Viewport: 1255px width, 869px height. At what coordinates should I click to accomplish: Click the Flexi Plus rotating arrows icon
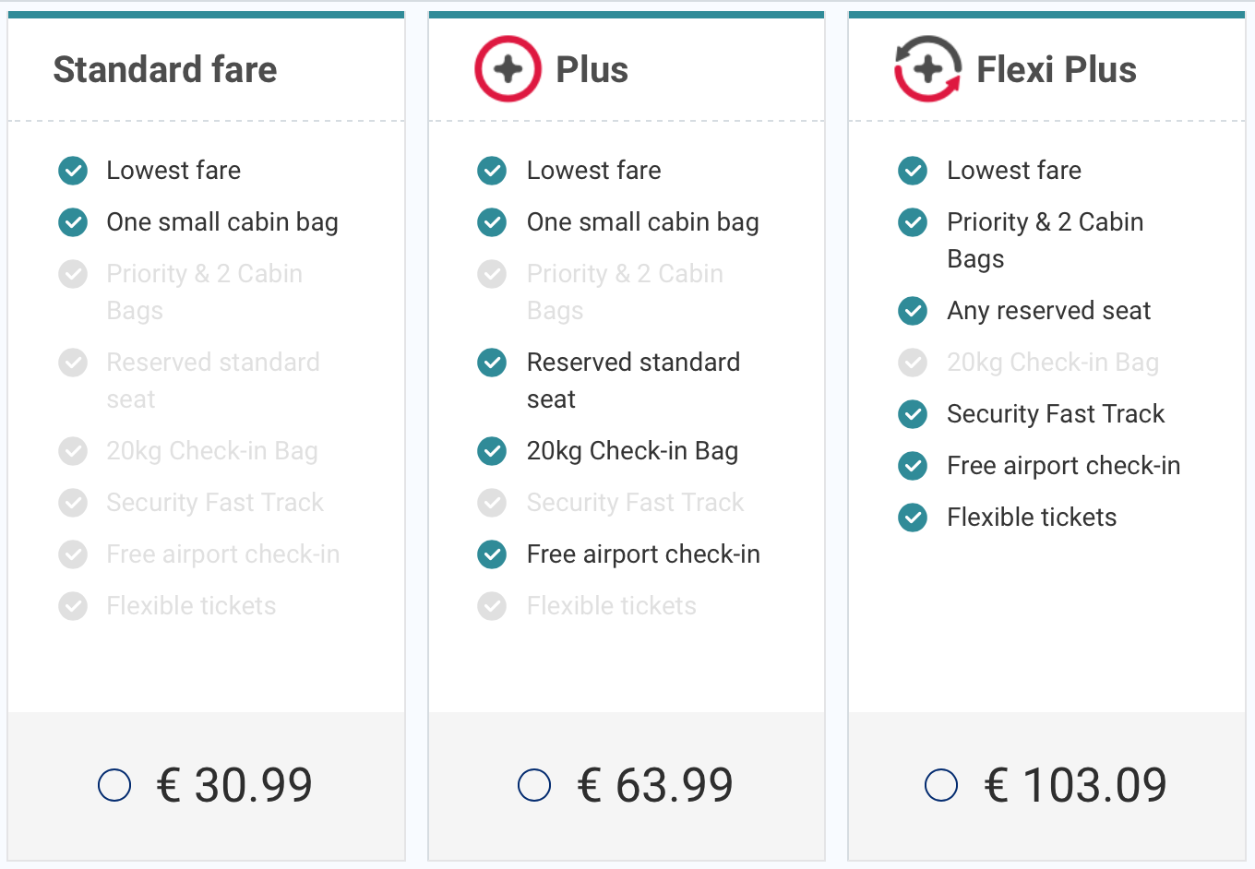tap(927, 69)
